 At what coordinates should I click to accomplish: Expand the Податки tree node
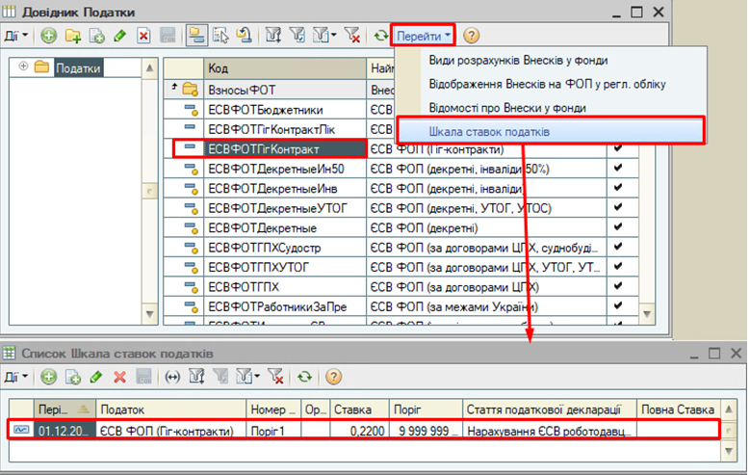pyautogui.click(x=25, y=67)
